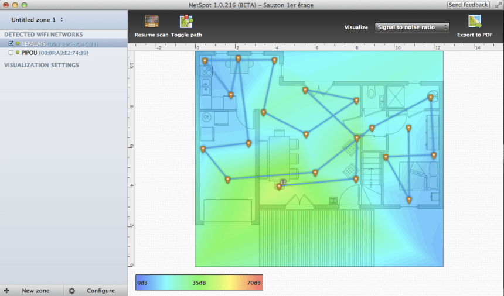504x296 pixels.
Task: Open the Untitled zone 1 selector
Action: coord(38,20)
